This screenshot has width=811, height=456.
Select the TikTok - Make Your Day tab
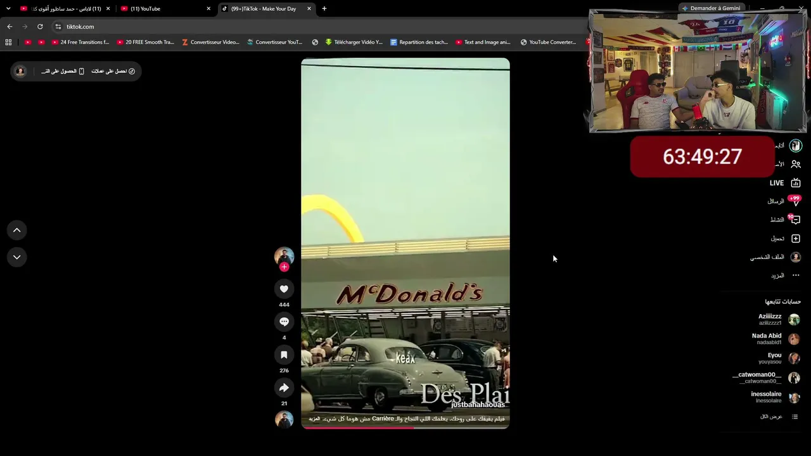click(x=266, y=9)
